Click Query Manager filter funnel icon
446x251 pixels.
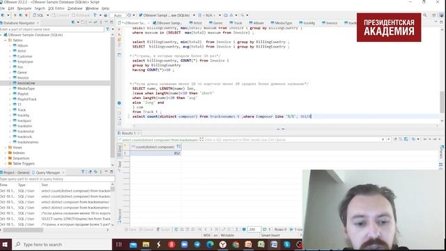point(83,172)
